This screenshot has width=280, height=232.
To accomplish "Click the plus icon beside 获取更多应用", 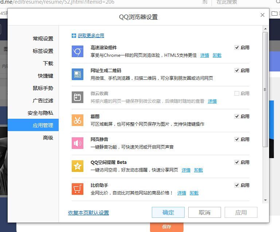I will pyautogui.click(x=74, y=36).
